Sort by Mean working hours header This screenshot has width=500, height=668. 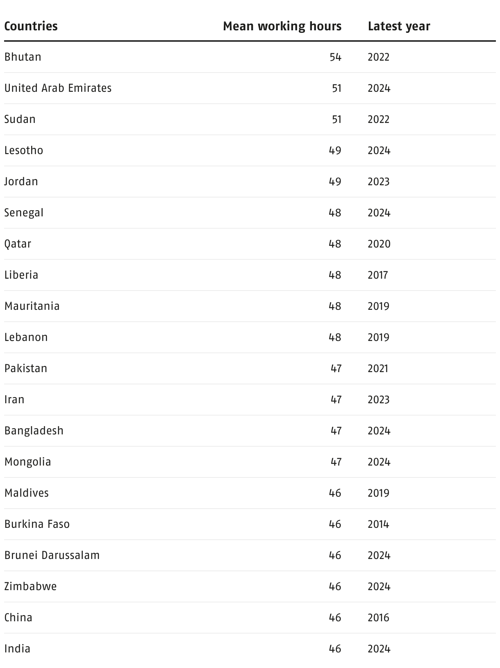282,26
